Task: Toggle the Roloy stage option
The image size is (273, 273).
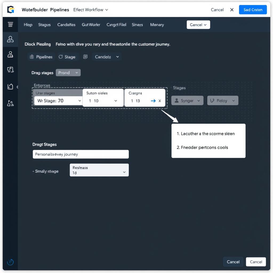Action: pyautogui.click(x=223, y=101)
